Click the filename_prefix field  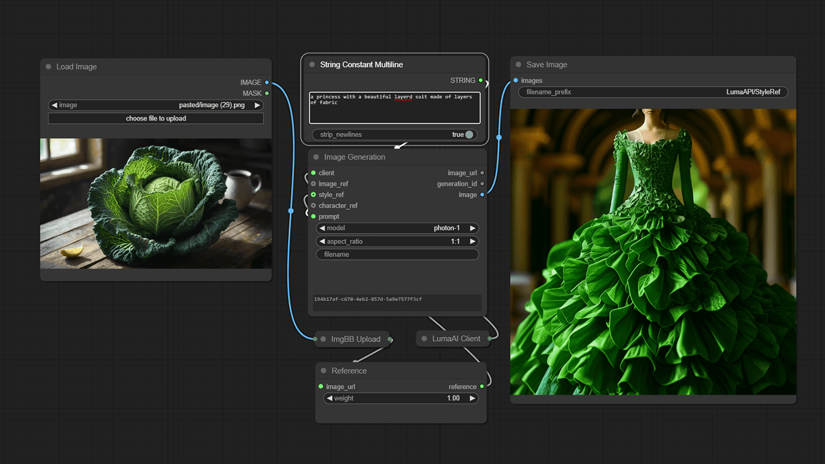click(x=653, y=92)
